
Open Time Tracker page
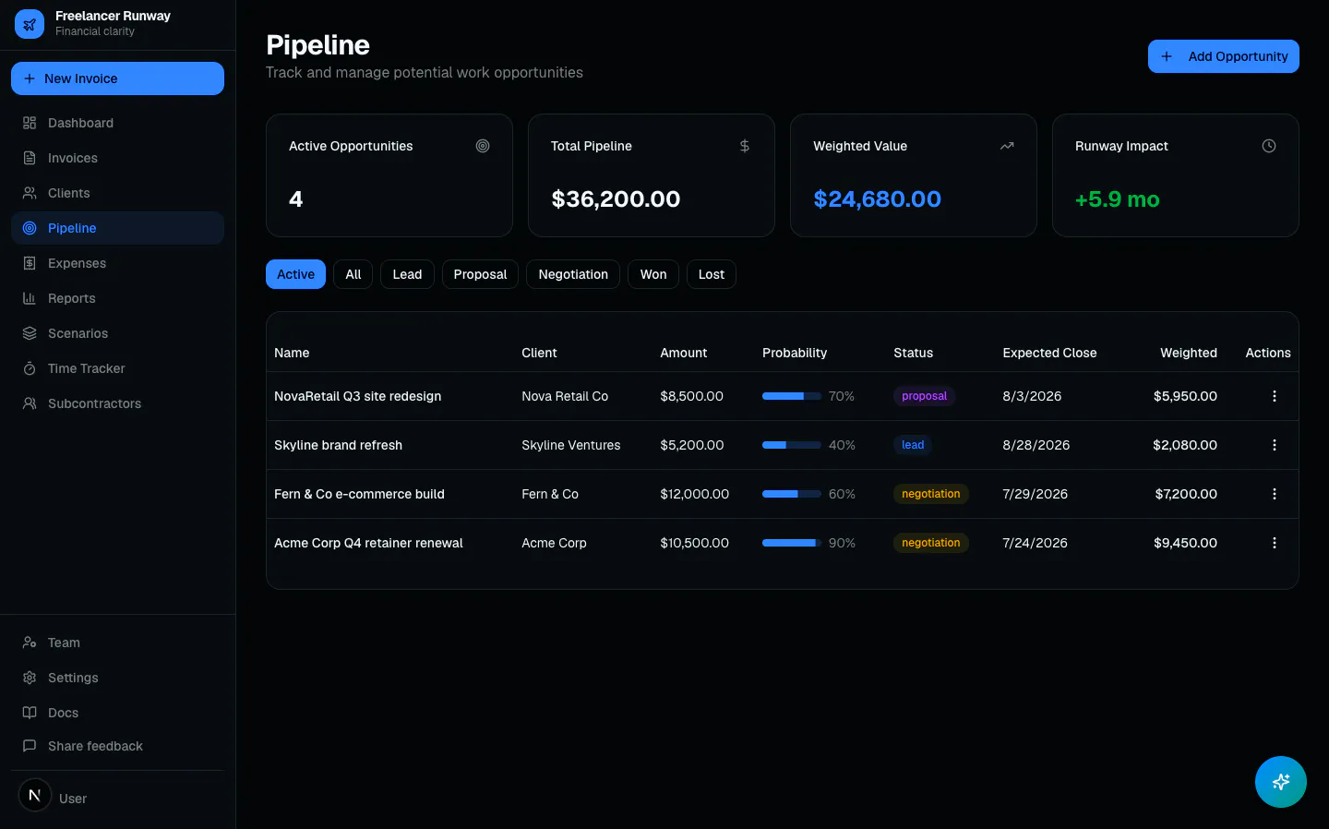click(x=117, y=368)
